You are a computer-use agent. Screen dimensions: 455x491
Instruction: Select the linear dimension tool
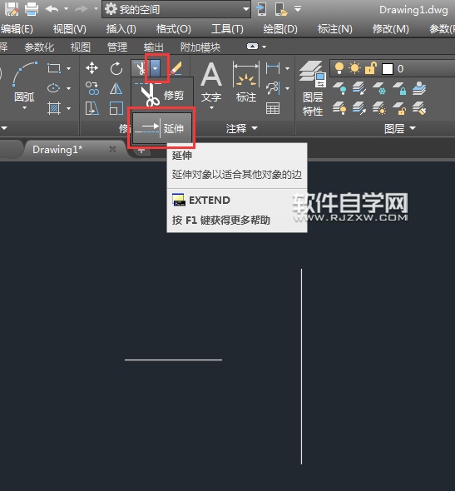(273, 68)
